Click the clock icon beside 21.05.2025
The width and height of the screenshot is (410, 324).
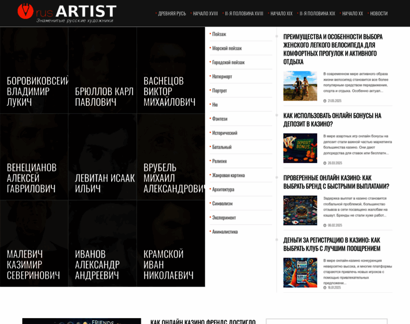point(325,101)
